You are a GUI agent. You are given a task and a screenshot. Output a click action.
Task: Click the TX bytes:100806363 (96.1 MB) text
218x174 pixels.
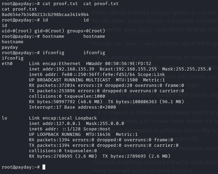tap(146, 102)
